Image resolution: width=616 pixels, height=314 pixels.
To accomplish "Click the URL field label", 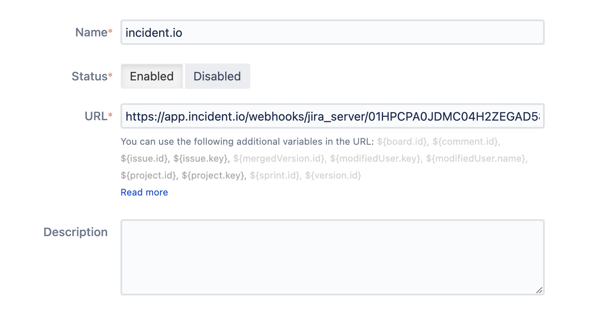I will [96, 116].
